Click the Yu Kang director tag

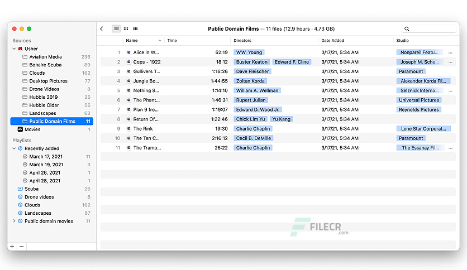(282, 119)
